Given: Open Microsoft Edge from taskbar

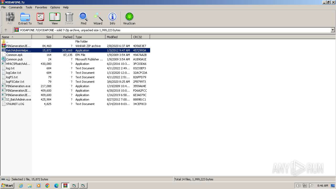Looking at the screenshot, I should [x=56, y=186].
